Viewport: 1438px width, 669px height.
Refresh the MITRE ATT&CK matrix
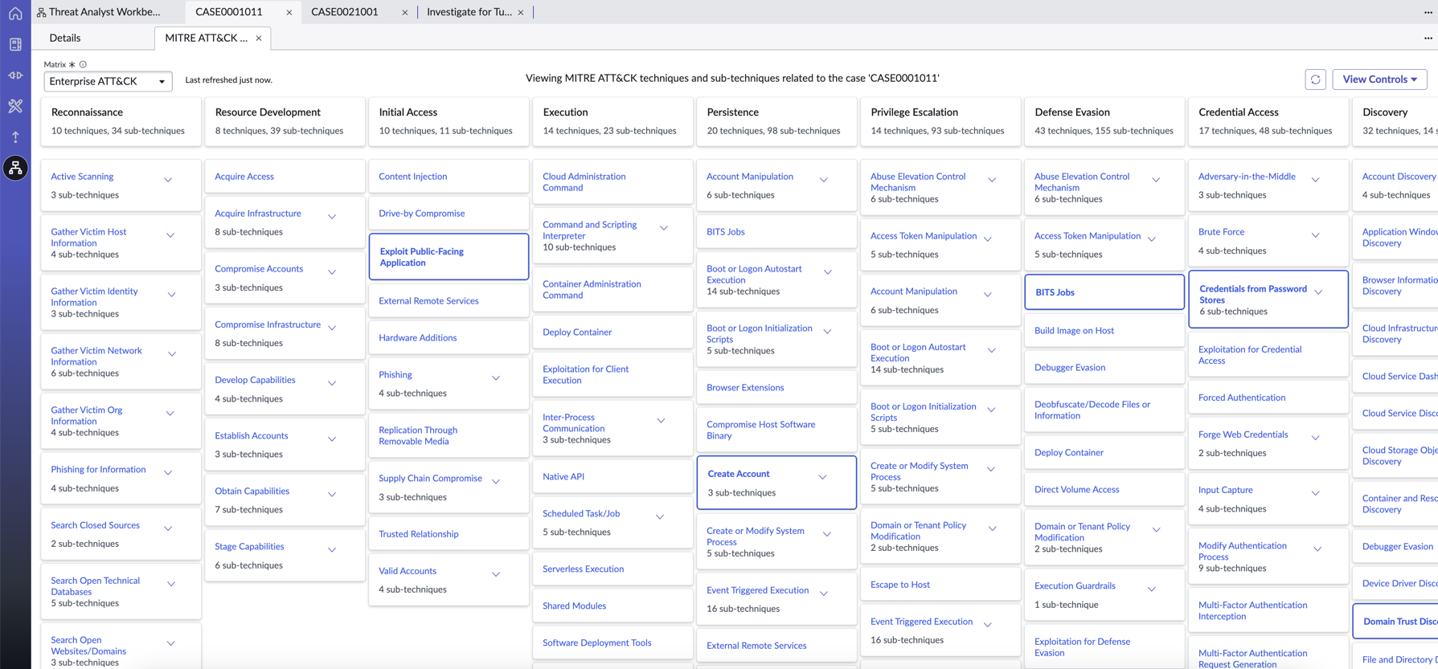tap(1315, 80)
